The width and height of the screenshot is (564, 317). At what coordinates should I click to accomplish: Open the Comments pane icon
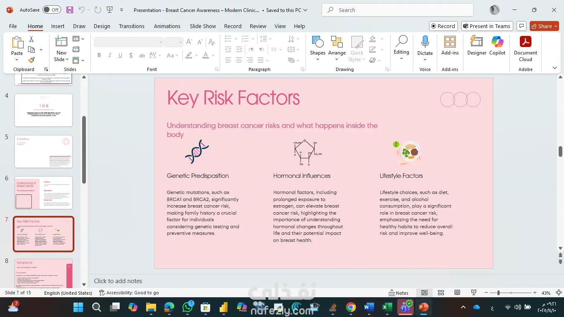tap(521, 26)
